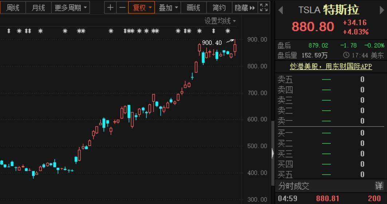
Task: Select the 卖三 order book row
Action: coord(330,100)
